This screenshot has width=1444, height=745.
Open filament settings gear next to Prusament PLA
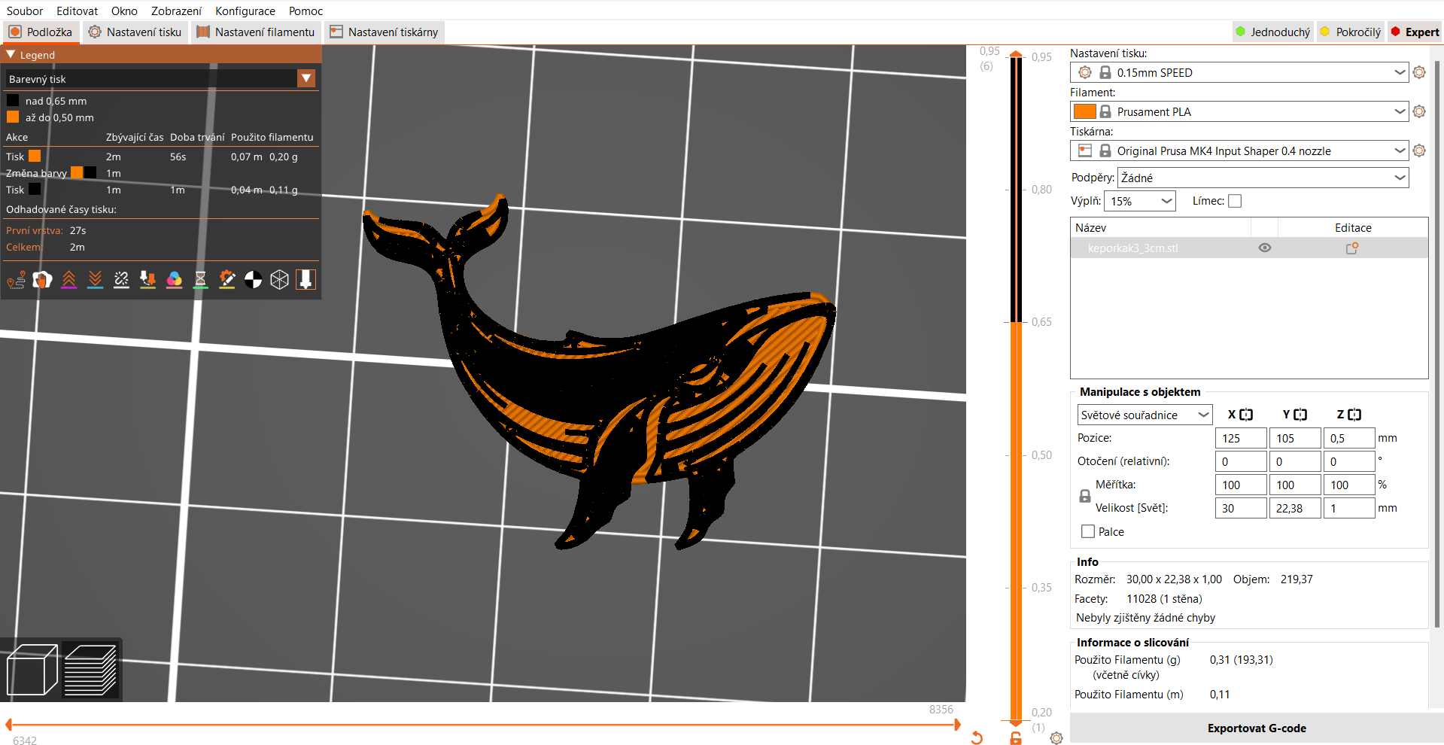click(x=1419, y=111)
